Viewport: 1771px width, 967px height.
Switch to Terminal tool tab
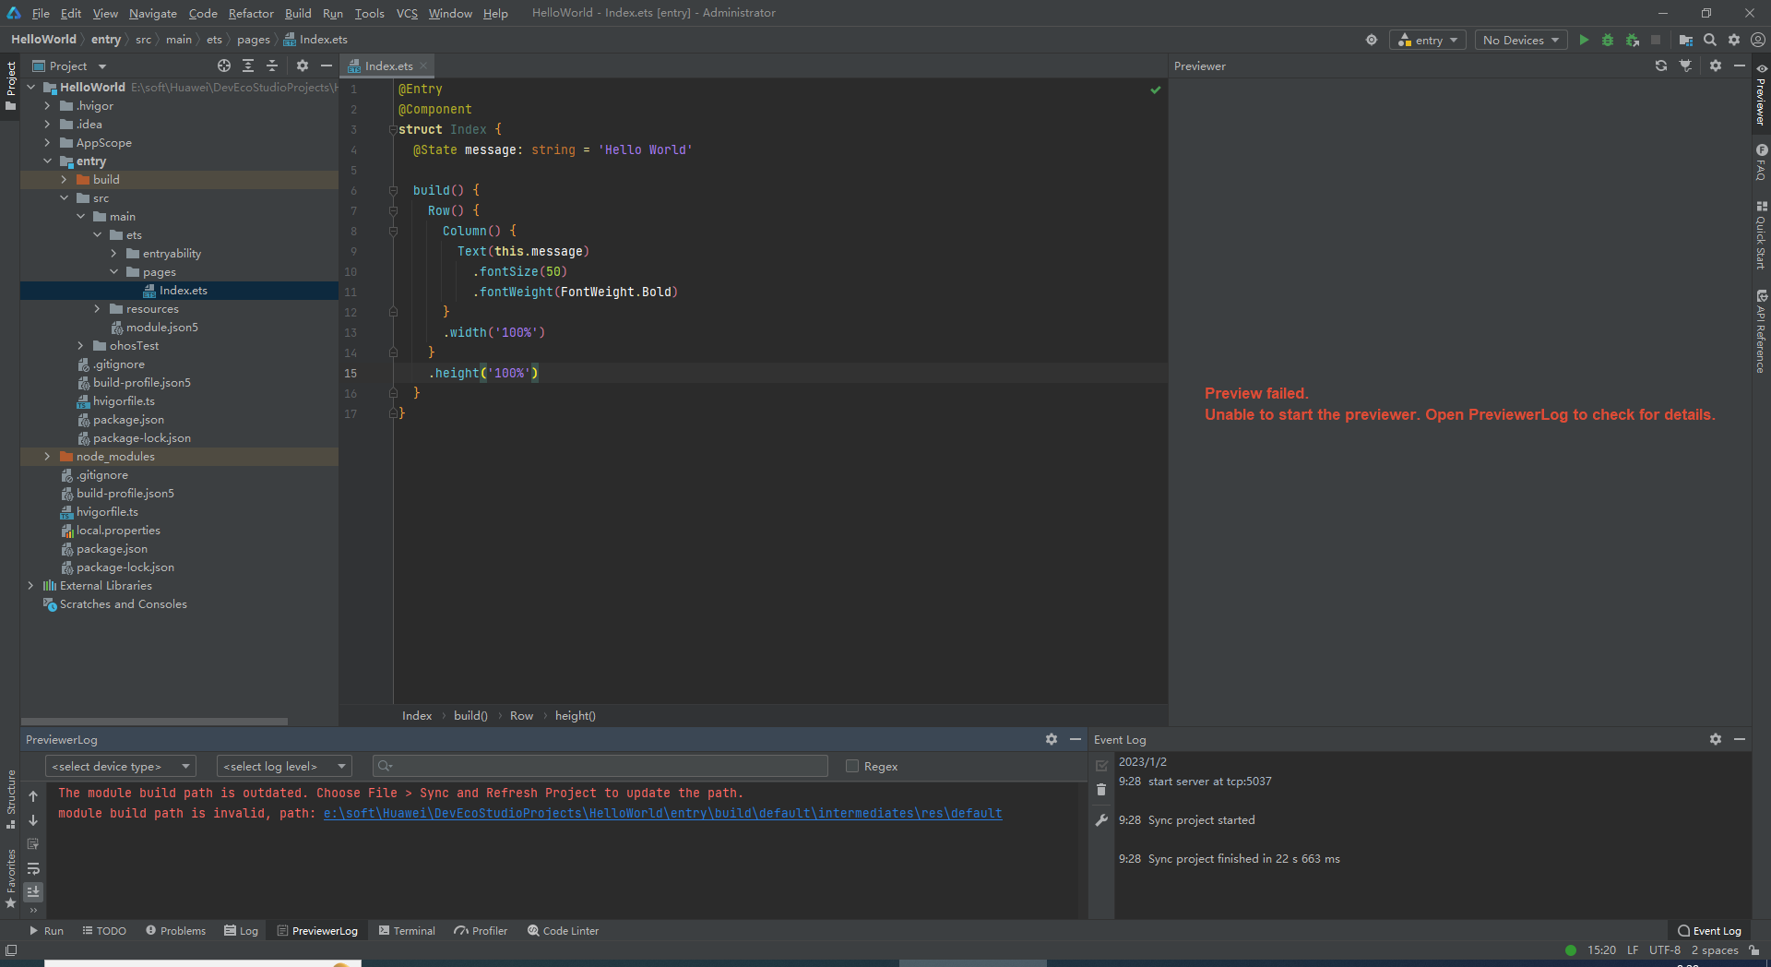point(407,931)
